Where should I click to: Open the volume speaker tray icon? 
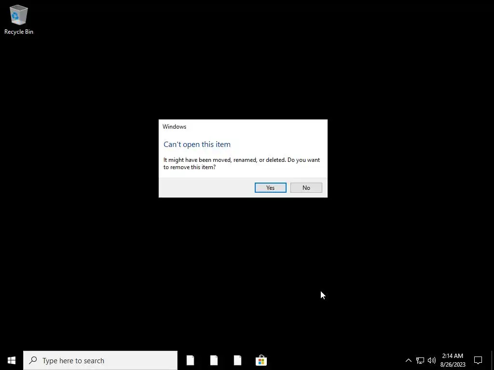click(432, 360)
